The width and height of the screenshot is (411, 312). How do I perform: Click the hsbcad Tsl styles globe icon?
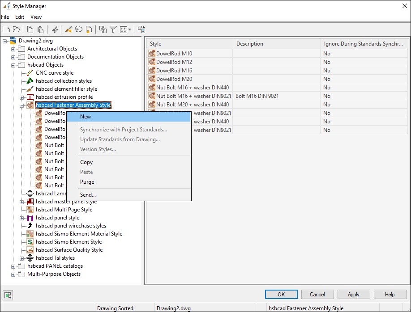pyautogui.click(x=30, y=258)
